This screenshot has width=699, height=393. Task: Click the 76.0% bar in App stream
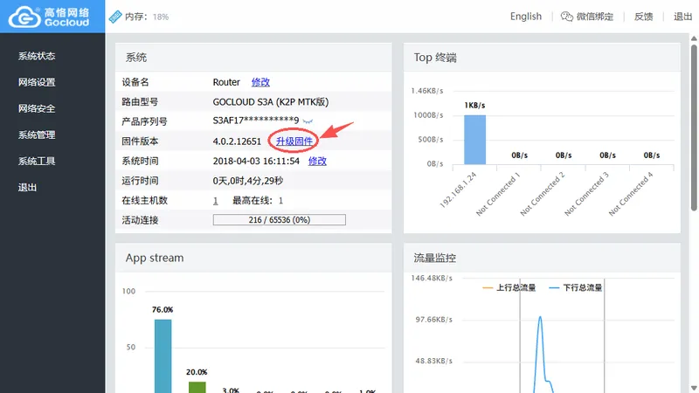(x=163, y=355)
